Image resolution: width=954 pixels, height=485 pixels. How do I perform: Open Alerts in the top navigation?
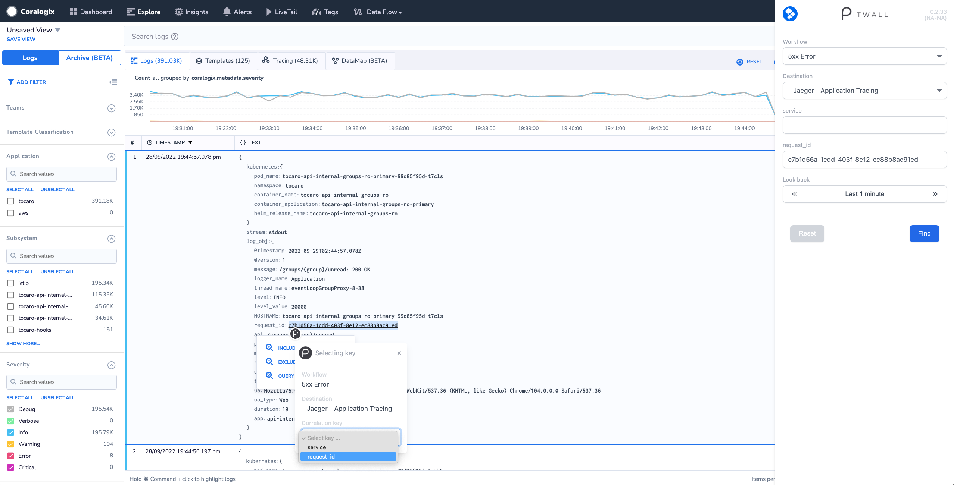pos(237,12)
